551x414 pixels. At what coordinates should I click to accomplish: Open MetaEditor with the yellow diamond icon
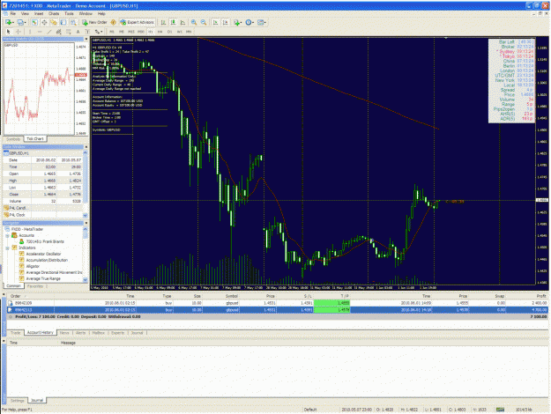point(113,22)
